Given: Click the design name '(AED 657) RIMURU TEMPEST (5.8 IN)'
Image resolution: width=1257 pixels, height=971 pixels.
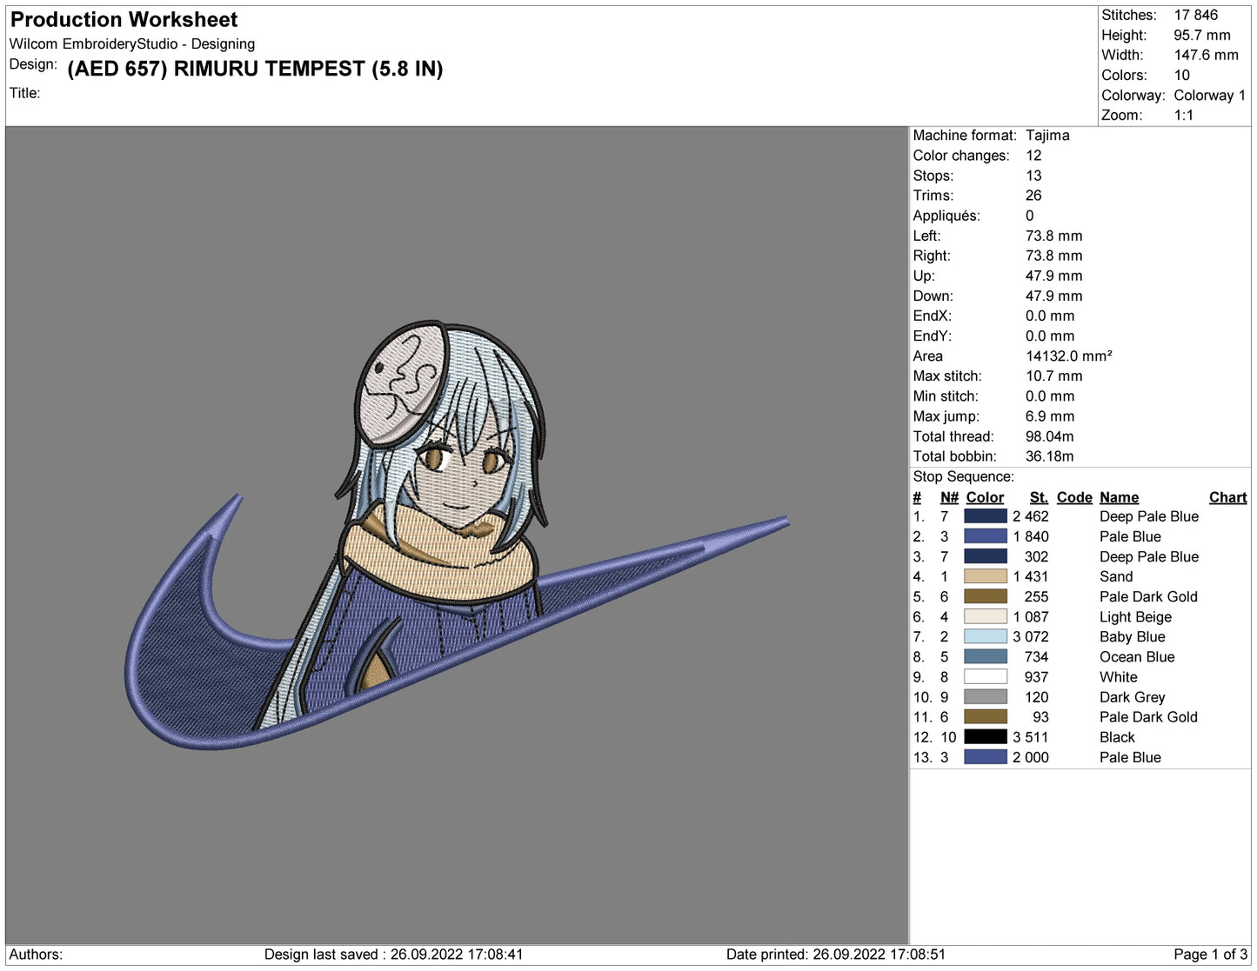Looking at the screenshot, I should pyautogui.click(x=255, y=69).
